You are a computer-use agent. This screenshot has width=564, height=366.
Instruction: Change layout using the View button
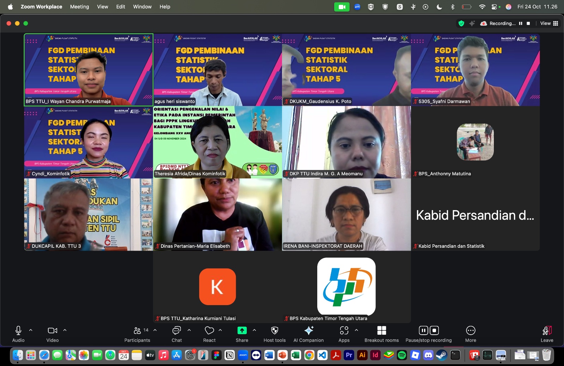(549, 23)
